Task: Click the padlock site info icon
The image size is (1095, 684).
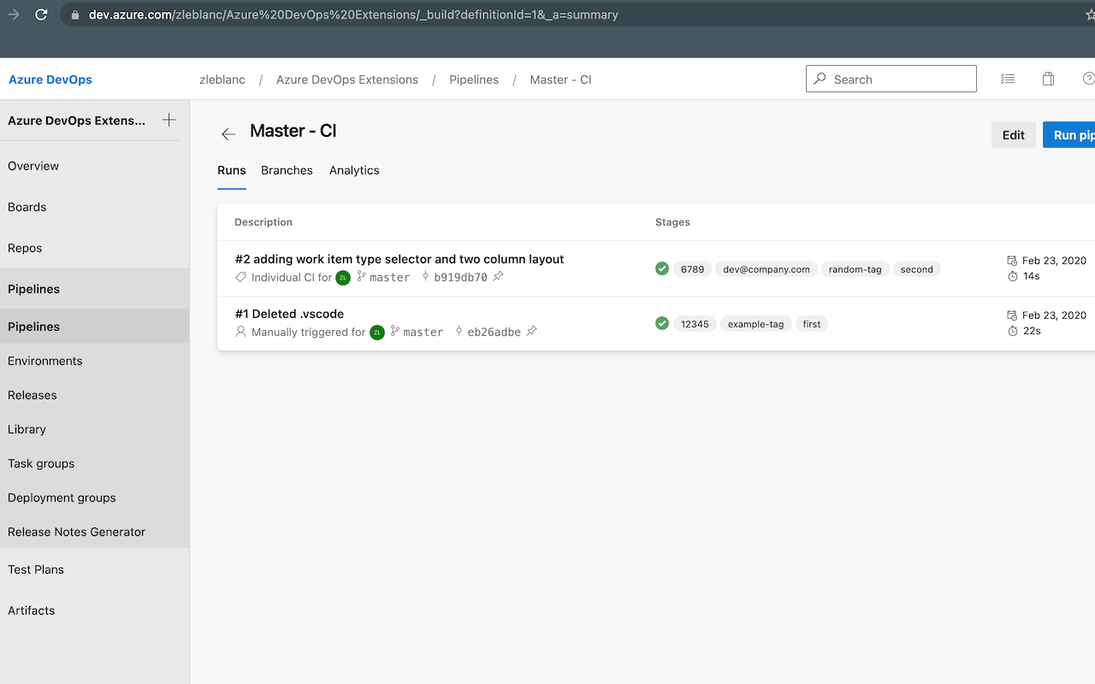Action: coord(74,15)
